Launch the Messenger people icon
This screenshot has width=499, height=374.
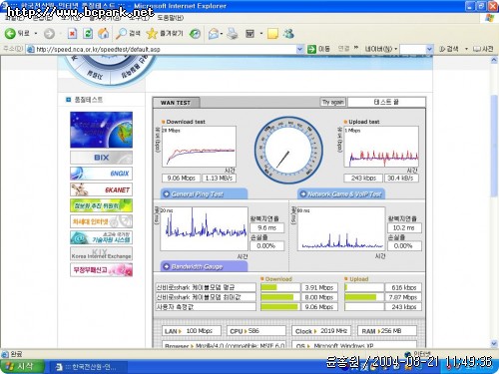tap(288, 33)
